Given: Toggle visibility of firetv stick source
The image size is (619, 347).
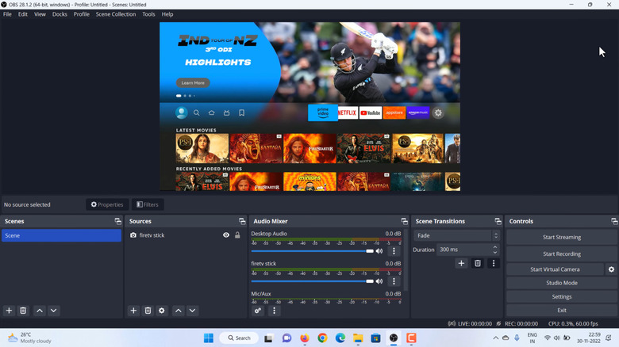Looking at the screenshot, I should click(226, 235).
